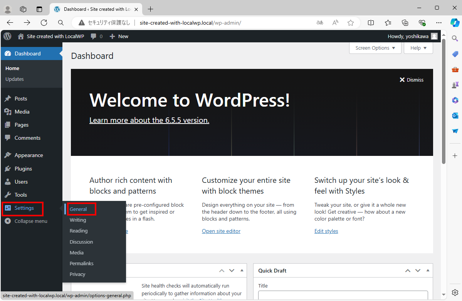The width and height of the screenshot is (462, 301).
Task: Open Media library from sidebar icon
Action: tap(8, 112)
